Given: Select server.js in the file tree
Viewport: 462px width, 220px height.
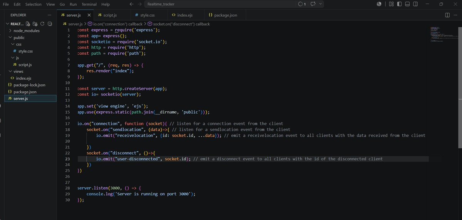Looking at the screenshot, I should coord(30,99).
